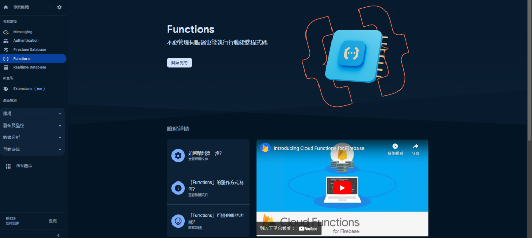This screenshot has width=532, height=238.
Task: Expand the 發布及監控 section
Action: (33, 125)
